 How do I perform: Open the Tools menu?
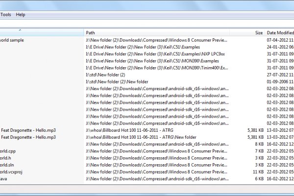(6, 15)
